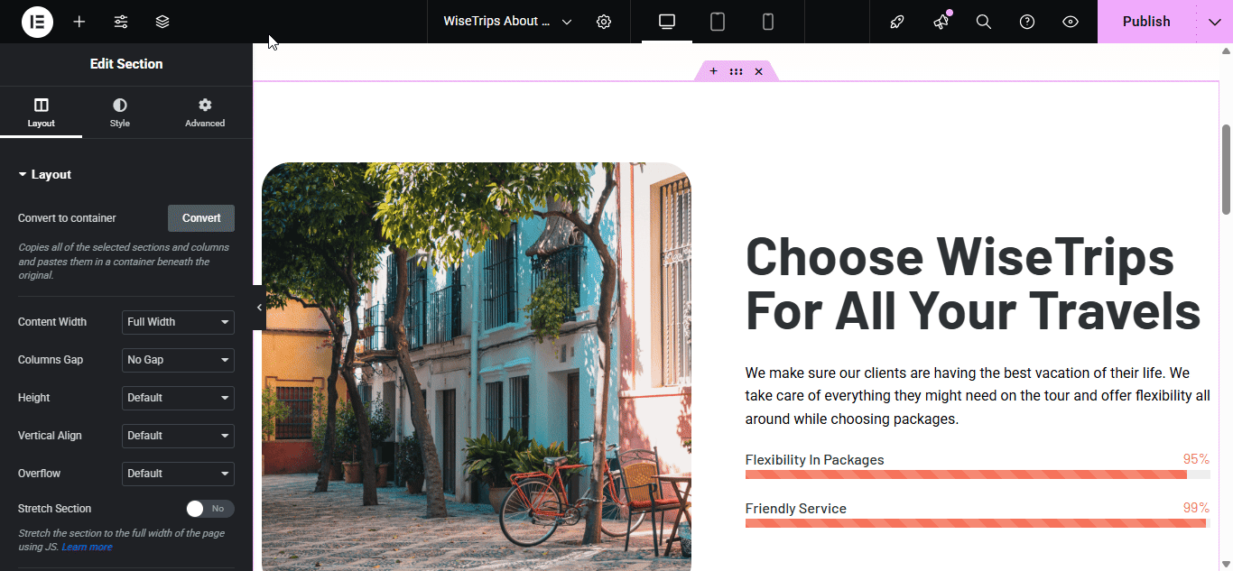Select the vacation description paragraph
1233x571 pixels.
point(978,396)
